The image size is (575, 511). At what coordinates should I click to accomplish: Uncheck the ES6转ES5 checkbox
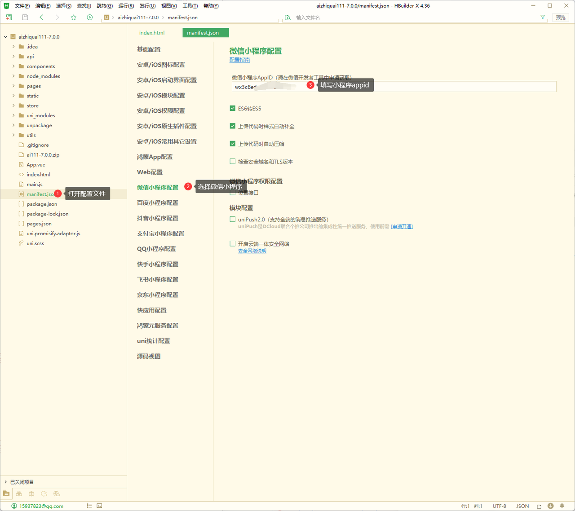233,108
